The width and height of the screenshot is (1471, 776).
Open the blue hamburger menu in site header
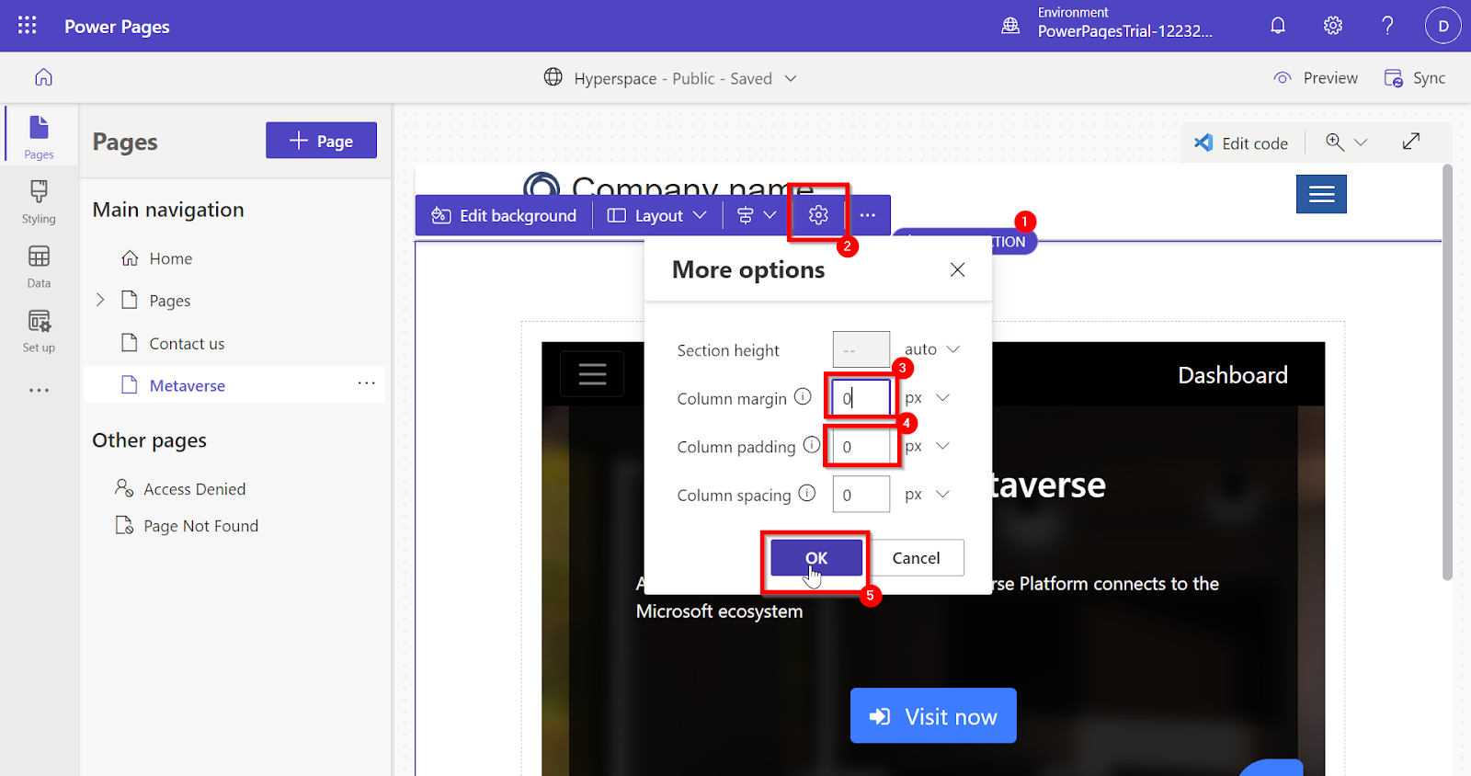tap(1321, 194)
